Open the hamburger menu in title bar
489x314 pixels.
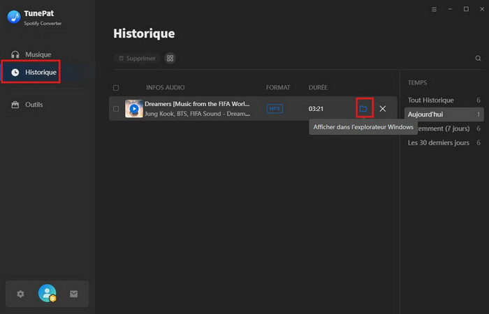pos(434,9)
